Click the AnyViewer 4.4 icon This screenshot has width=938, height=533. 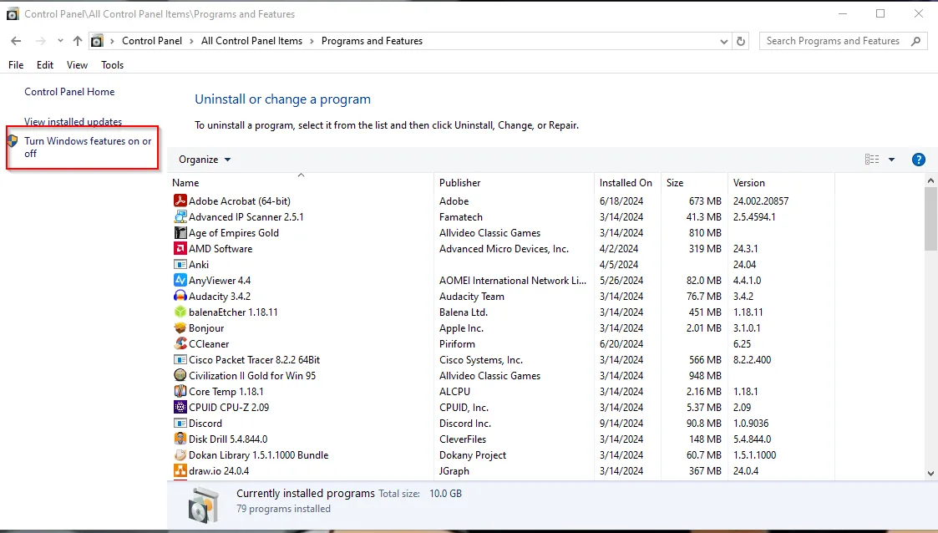click(180, 281)
